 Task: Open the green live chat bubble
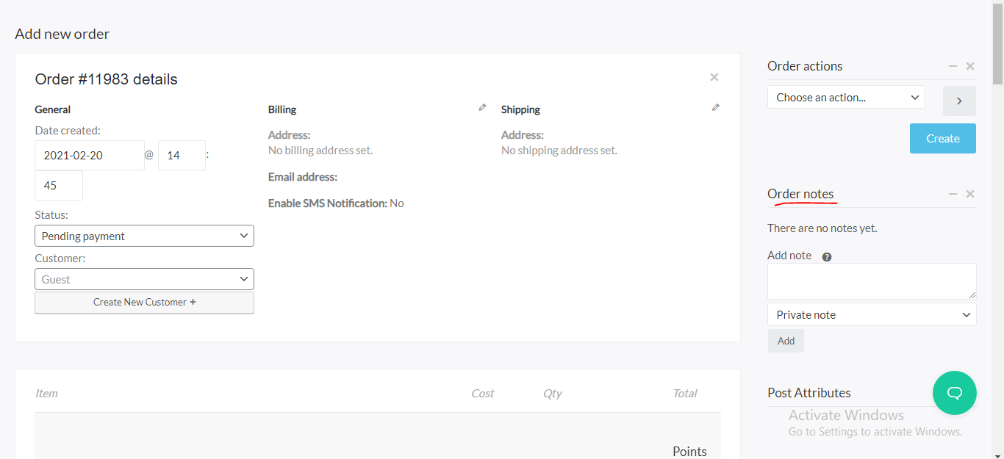click(955, 393)
